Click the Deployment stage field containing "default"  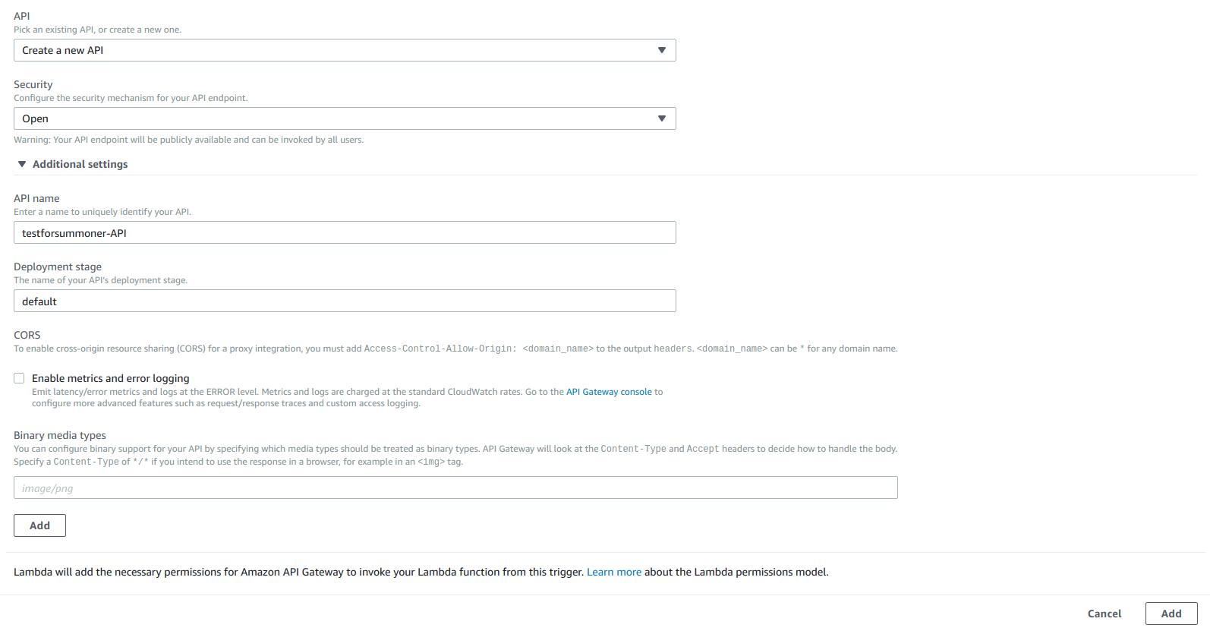pyautogui.click(x=345, y=301)
